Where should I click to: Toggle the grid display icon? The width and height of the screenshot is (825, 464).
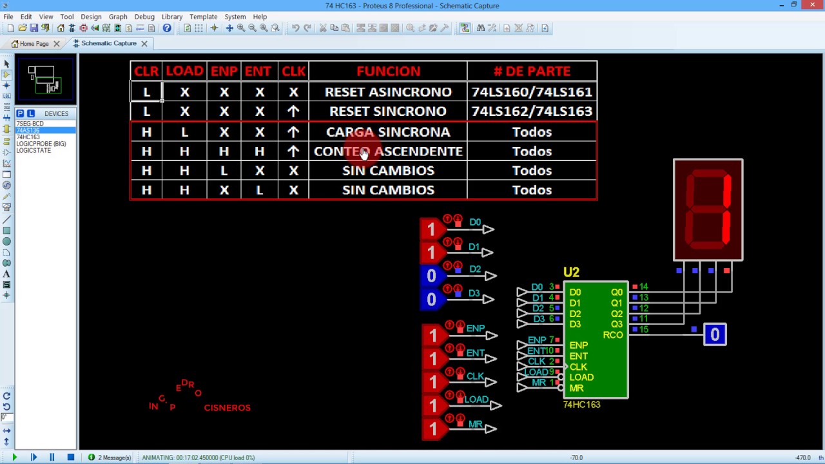click(x=199, y=28)
